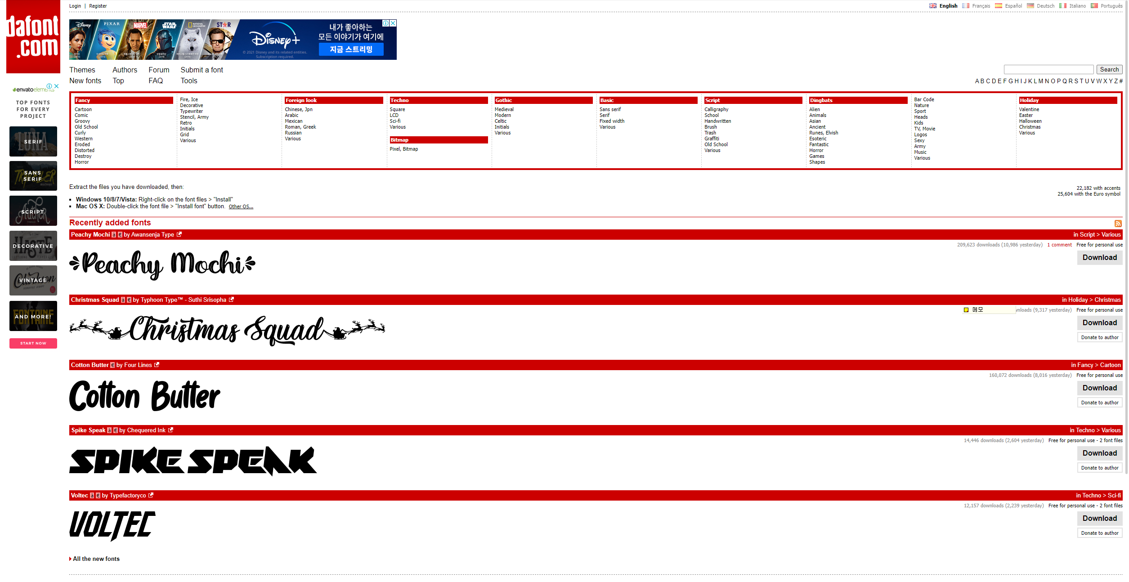Open the Forum menu item
Image resolution: width=1129 pixels, height=582 pixels.
point(158,70)
